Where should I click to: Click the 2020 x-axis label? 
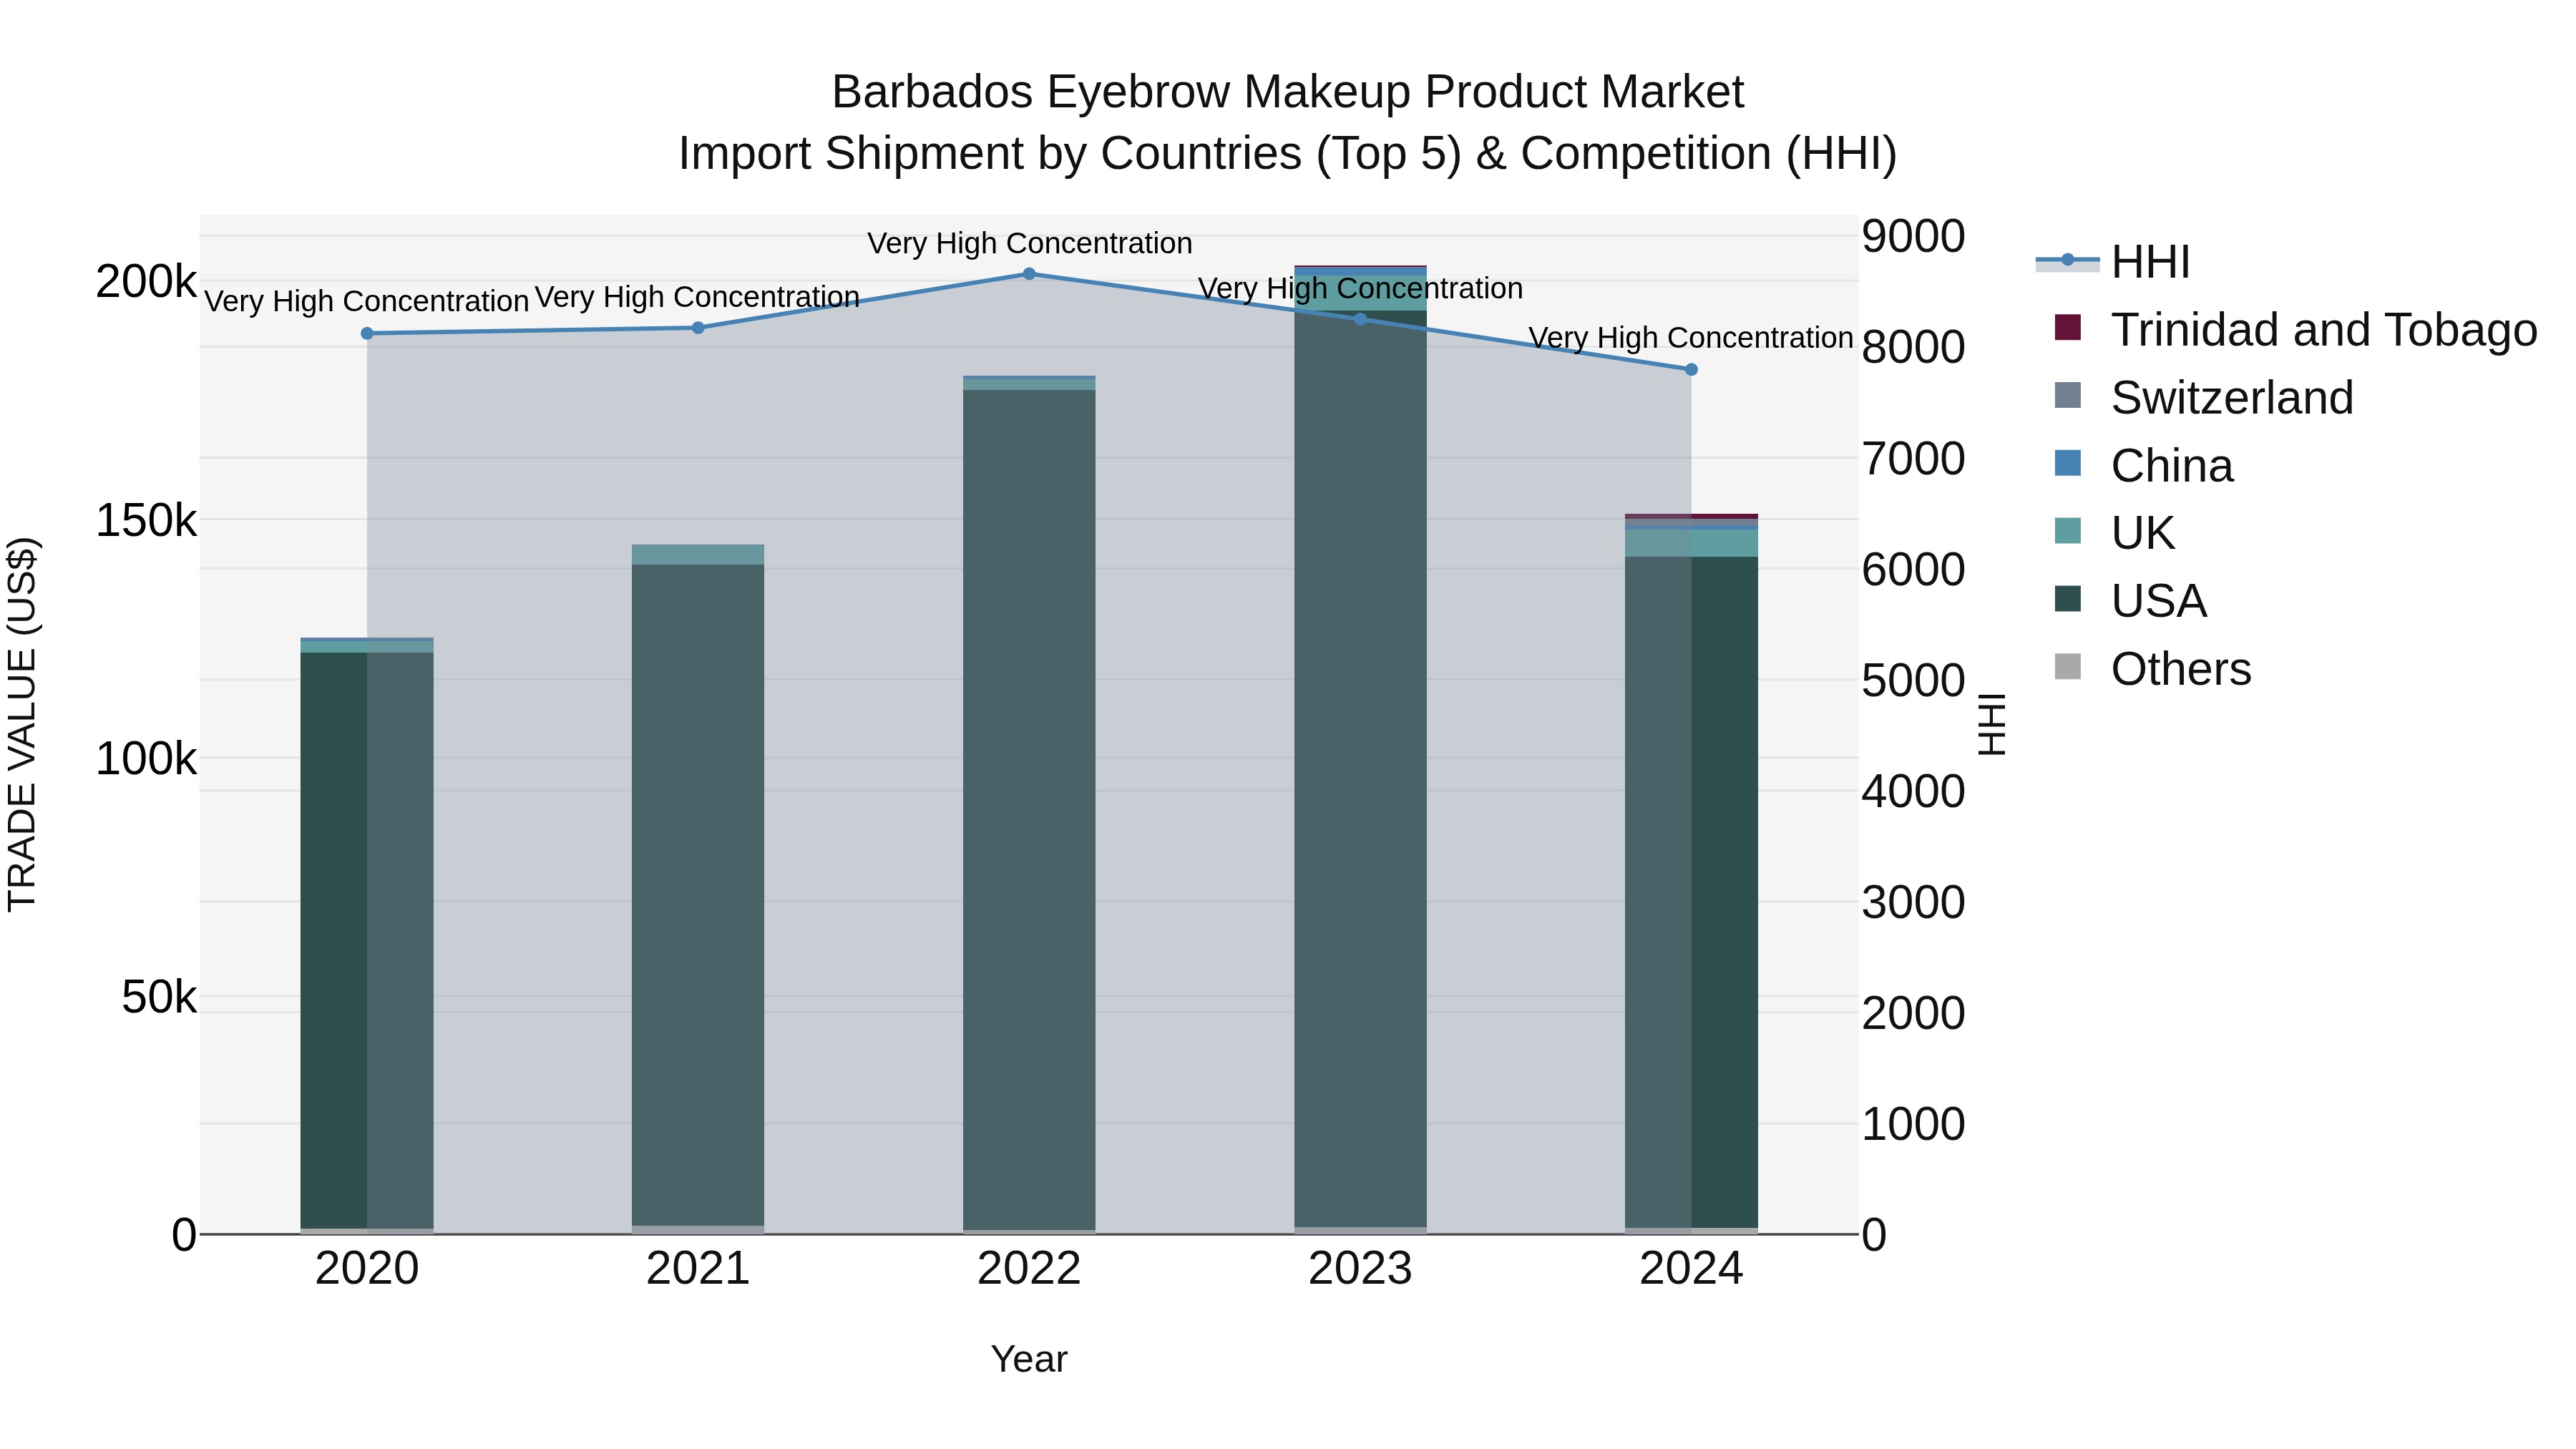(x=367, y=1269)
